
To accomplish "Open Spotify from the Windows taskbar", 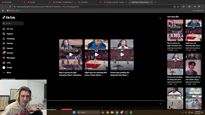I will [x=131, y=112].
